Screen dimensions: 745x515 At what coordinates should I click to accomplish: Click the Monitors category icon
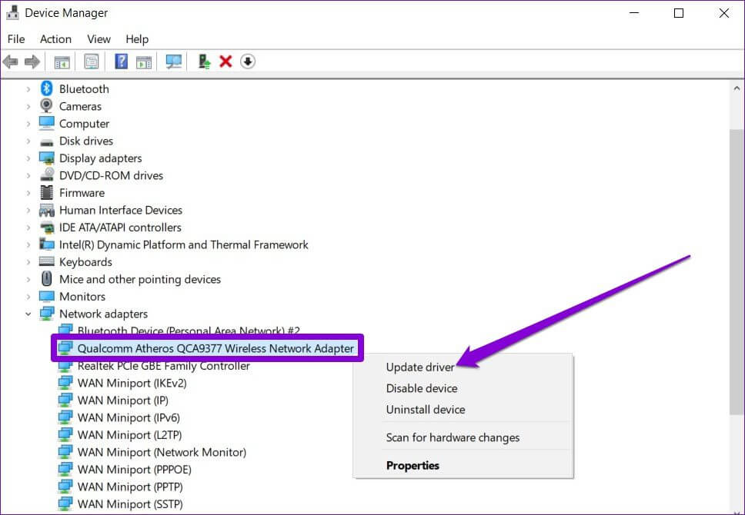point(46,297)
